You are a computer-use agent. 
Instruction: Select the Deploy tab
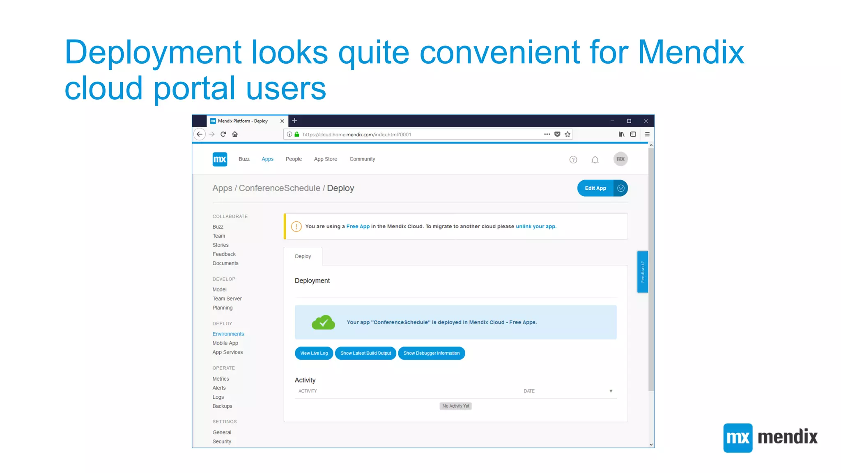pyautogui.click(x=303, y=256)
